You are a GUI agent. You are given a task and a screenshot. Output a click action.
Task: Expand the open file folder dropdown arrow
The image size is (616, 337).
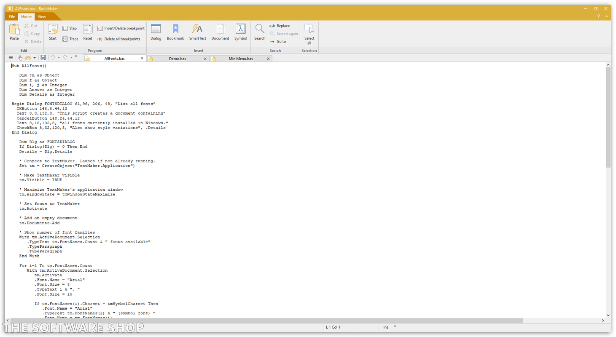(x=35, y=58)
